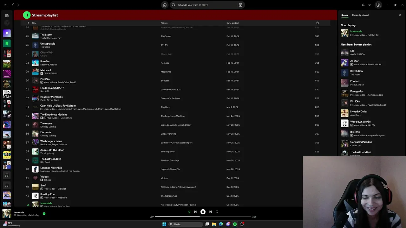Click the green saved checkmark for Immortals
Screen dimensions: 406x228
coord(44,213)
